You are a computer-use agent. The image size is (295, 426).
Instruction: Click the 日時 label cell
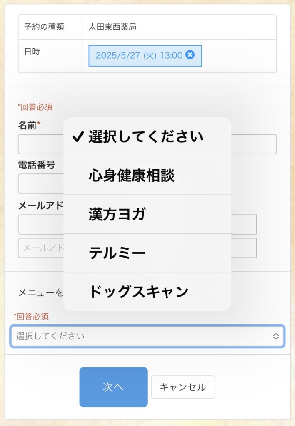50,56
